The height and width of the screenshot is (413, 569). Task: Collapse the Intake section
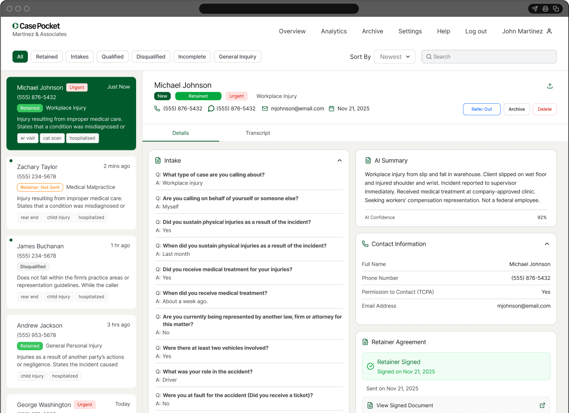pos(340,161)
